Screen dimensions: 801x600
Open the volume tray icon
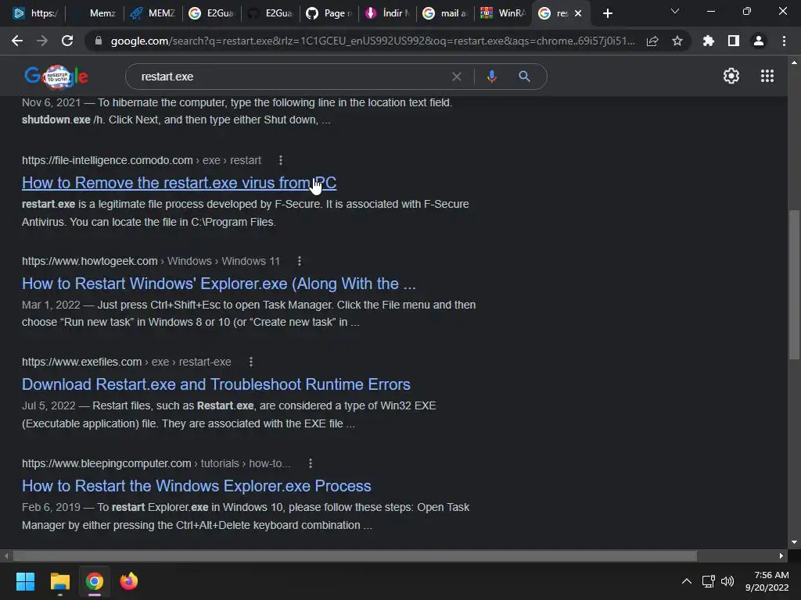pos(727,581)
